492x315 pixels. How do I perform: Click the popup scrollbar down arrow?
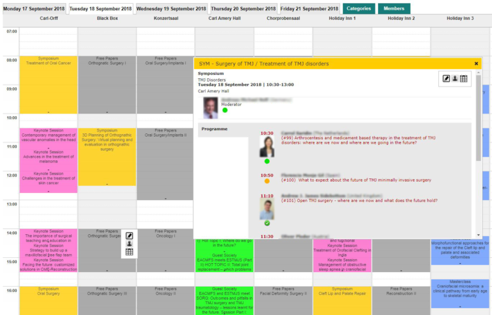(x=478, y=235)
